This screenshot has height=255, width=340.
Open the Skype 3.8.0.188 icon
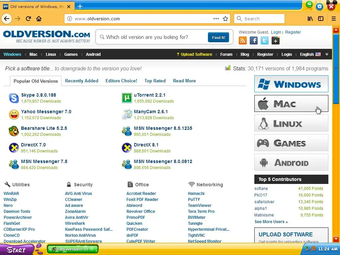[x=14, y=98]
